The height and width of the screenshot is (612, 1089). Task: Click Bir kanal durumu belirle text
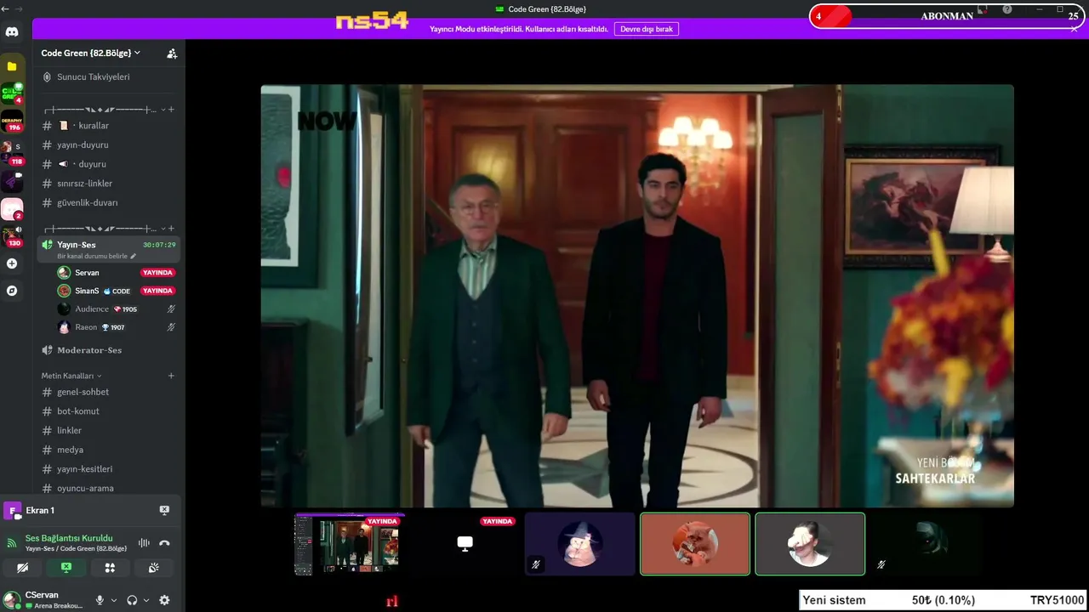pos(92,256)
